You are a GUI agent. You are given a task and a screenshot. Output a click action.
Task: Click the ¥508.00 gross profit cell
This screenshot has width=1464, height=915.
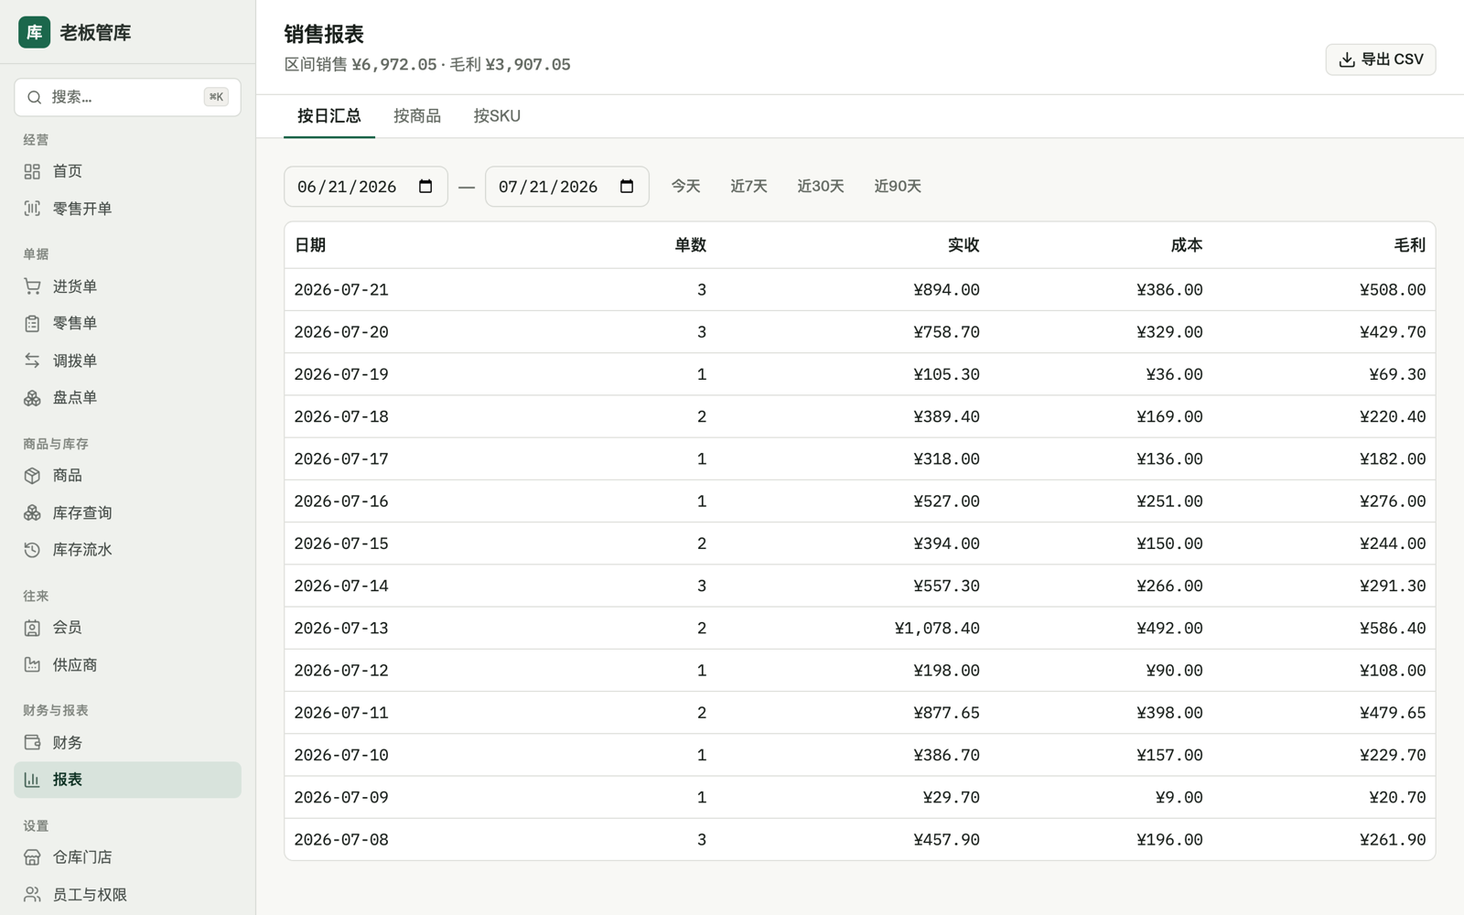(1393, 290)
